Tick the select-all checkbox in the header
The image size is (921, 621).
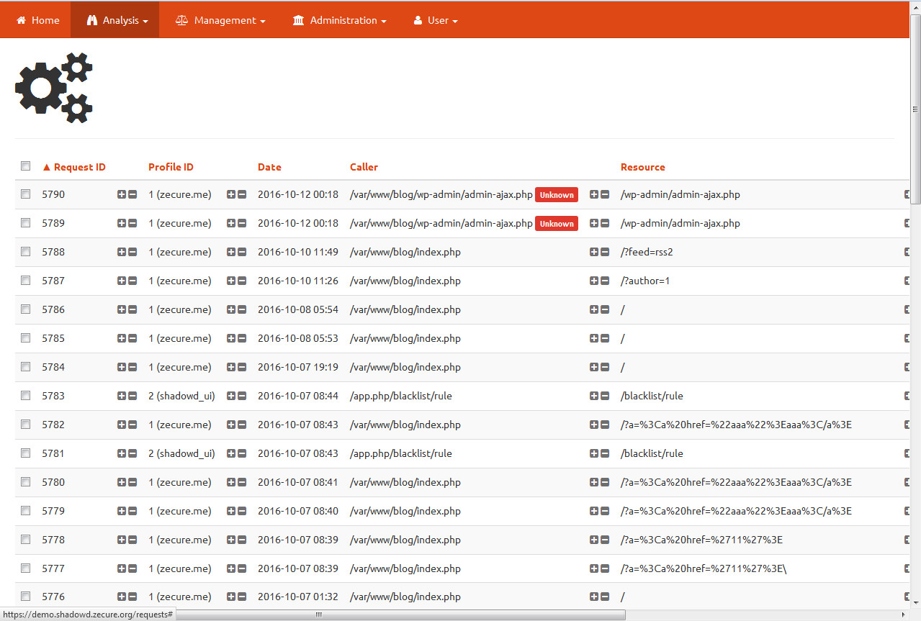click(26, 166)
